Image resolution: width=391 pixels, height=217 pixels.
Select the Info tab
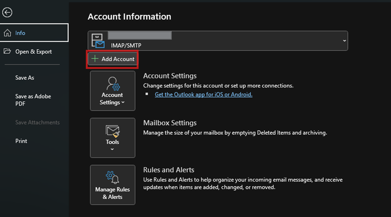pyautogui.click(x=34, y=32)
